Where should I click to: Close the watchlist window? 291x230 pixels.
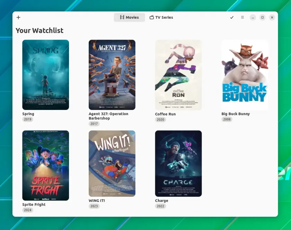click(272, 17)
